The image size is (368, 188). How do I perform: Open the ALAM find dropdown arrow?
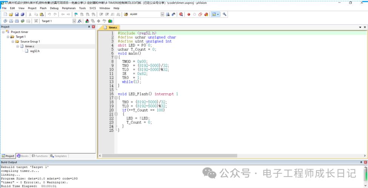point(162,14)
